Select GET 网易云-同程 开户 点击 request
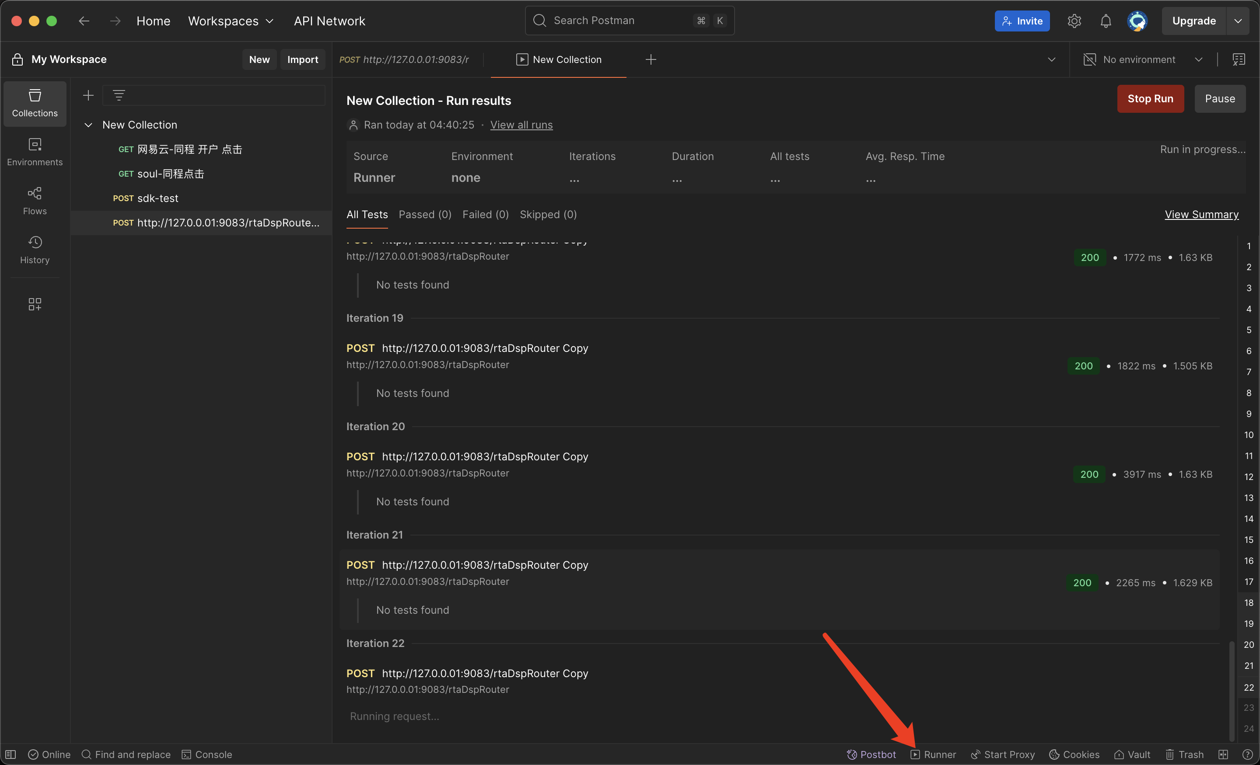Viewport: 1260px width, 765px height. click(x=202, y=149)
